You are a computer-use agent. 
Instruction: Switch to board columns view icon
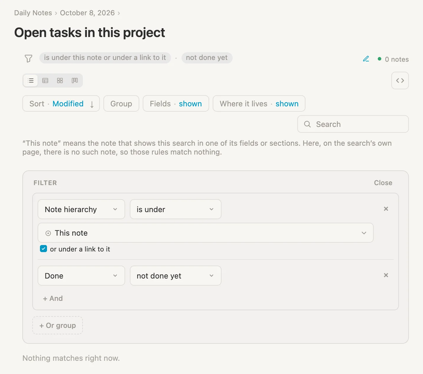click(75, 80)
